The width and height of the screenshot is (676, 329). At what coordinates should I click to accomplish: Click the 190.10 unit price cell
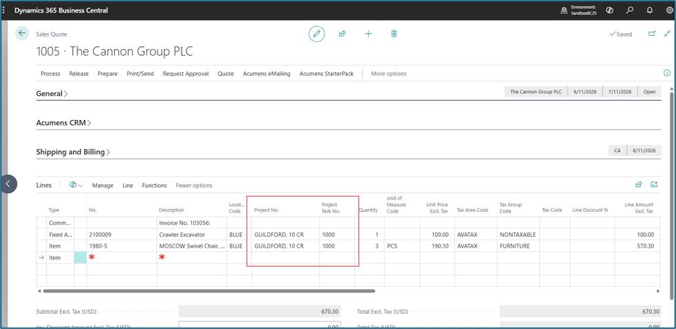[436, 246]
